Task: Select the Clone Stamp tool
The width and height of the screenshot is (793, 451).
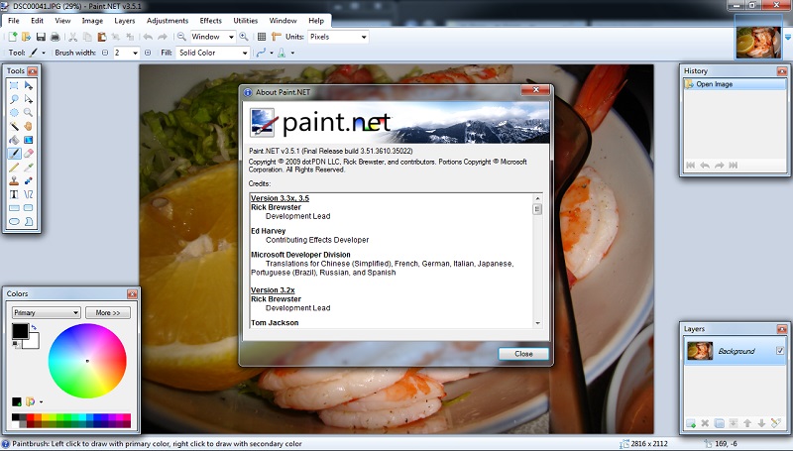Action: tap(14, 181)
